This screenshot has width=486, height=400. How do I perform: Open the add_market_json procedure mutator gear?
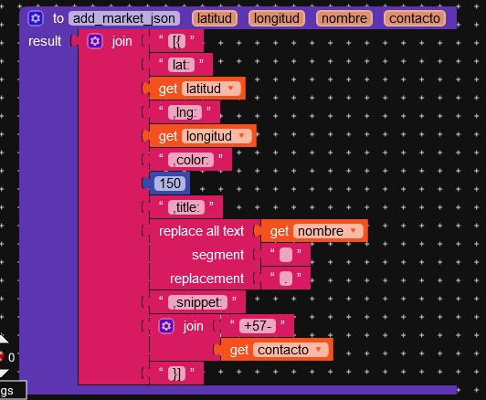click(36, 18)
